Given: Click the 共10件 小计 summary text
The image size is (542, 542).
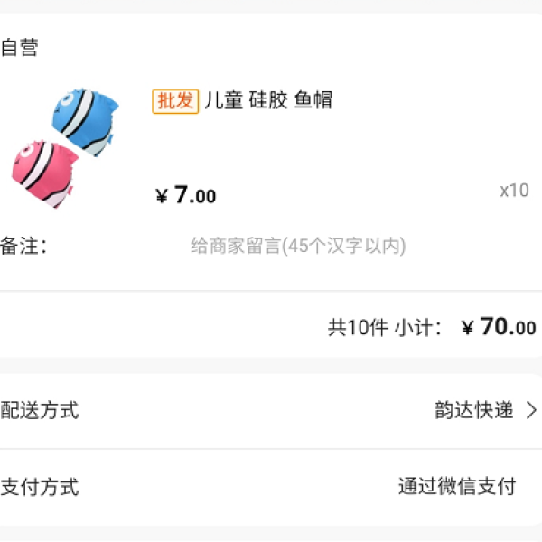Looking at the screenshot, I should click(x=385, y=327).
